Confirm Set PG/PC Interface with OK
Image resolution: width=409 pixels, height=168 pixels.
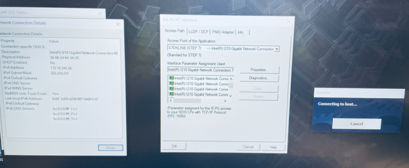(174, 146)
